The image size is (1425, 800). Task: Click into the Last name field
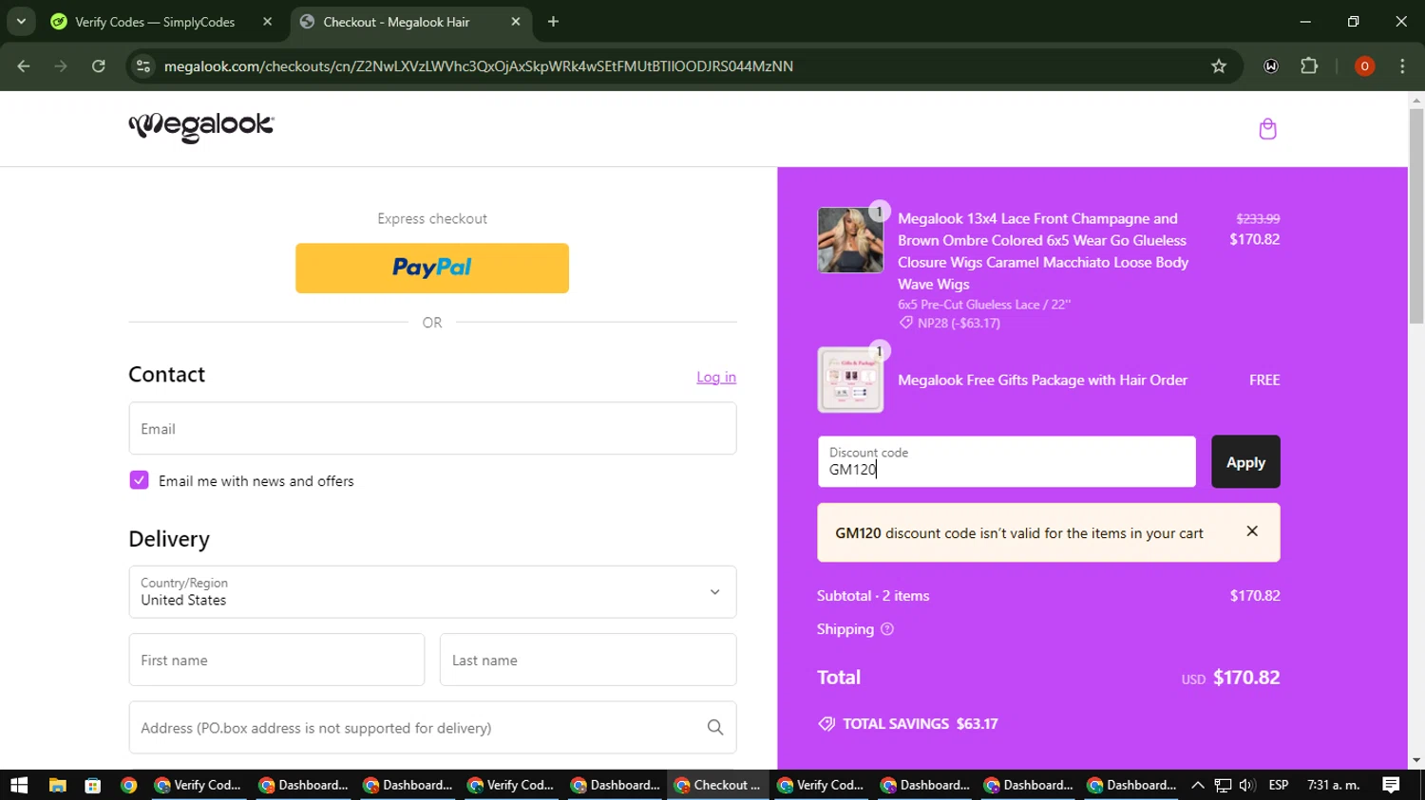[x=588, y=660]
